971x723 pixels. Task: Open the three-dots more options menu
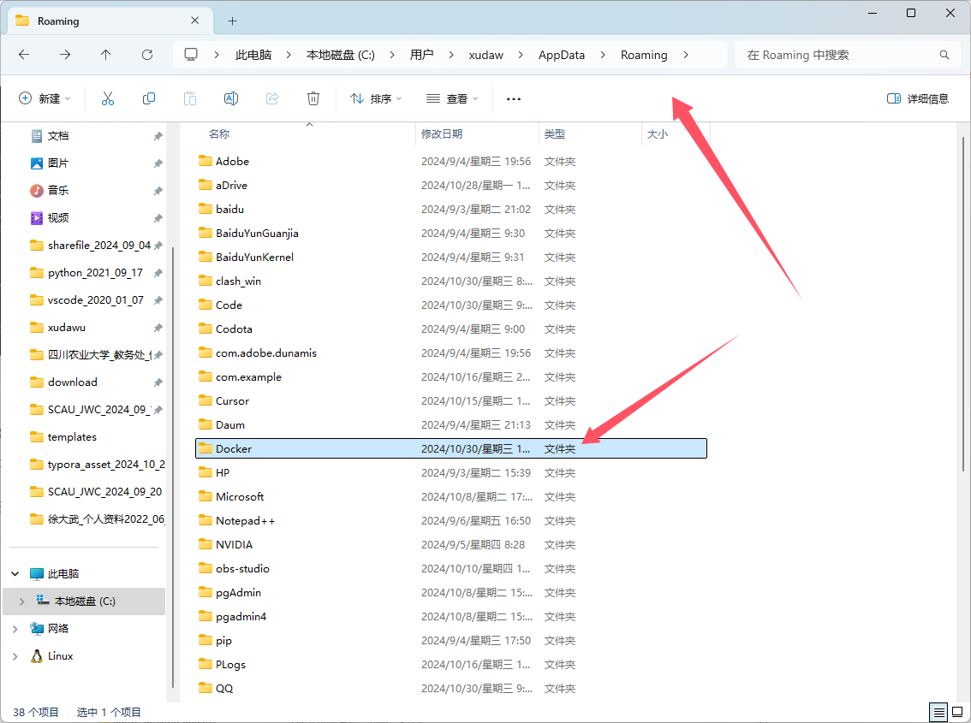(x=514, y=99)
